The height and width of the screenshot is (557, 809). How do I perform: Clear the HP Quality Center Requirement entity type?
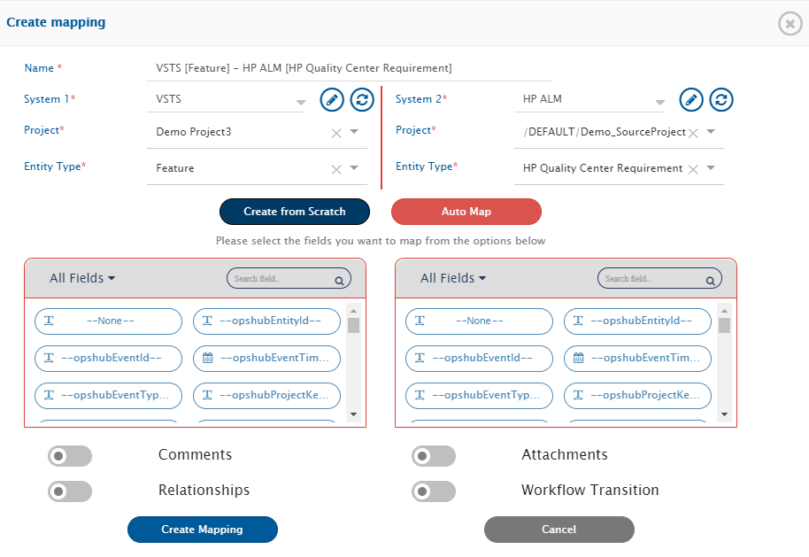(693, 169)
